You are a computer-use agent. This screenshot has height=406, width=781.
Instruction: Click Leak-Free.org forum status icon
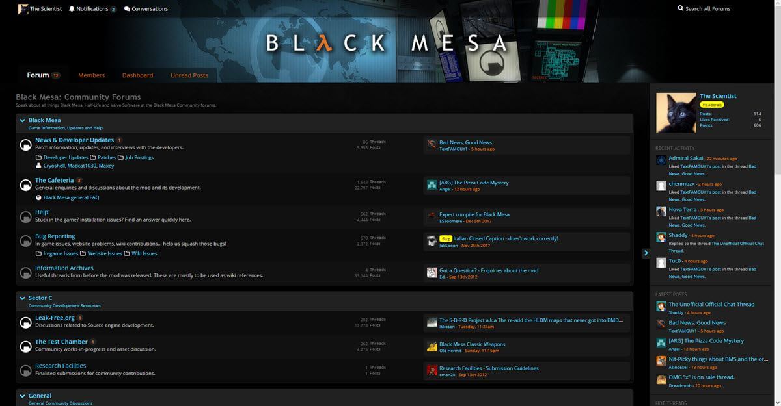pos(25,323)
